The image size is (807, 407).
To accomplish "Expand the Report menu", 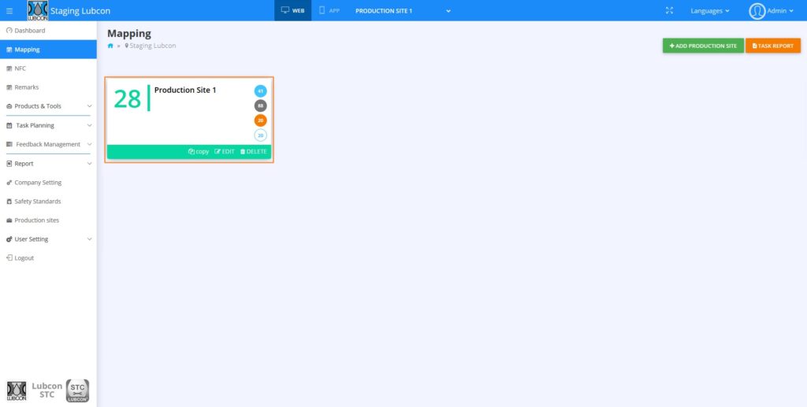I will 48,164.
